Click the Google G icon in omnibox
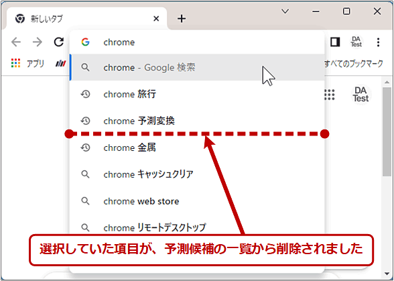Image resolution: width=394 pixels, height=281 pixels. pos(86,42)
